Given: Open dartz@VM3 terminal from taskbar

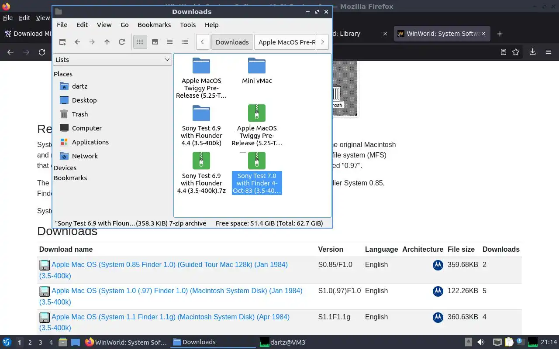Looking at the screenshot, I should pyautogui.click(x=283, y=342).
